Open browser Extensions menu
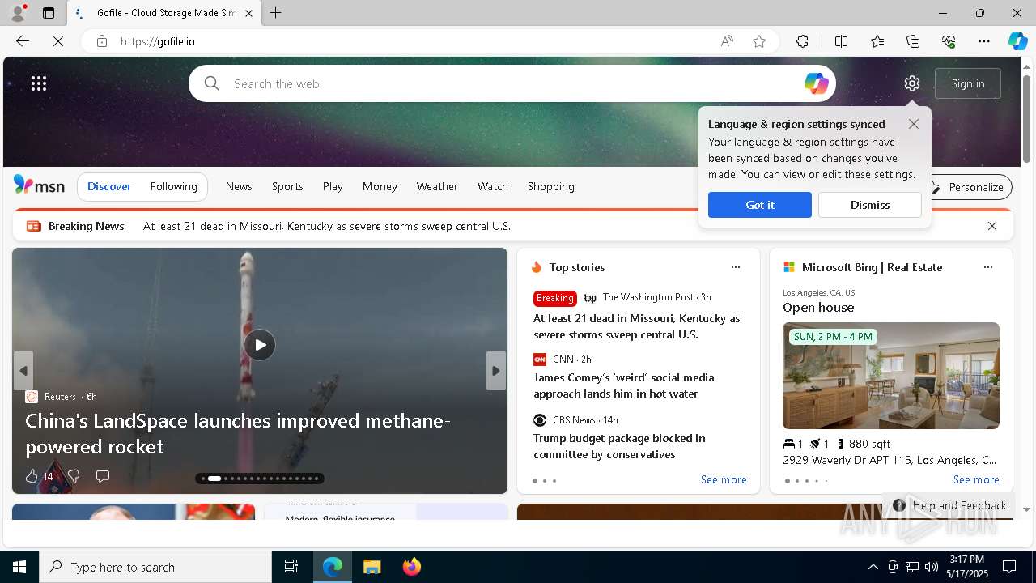 [x=802, y=41]
